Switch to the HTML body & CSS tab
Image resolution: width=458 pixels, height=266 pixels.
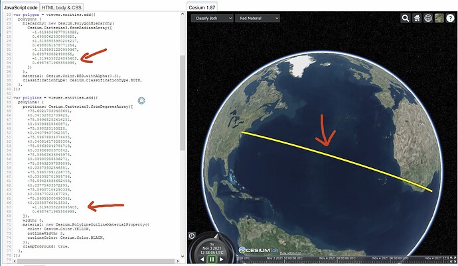[62, 7]
